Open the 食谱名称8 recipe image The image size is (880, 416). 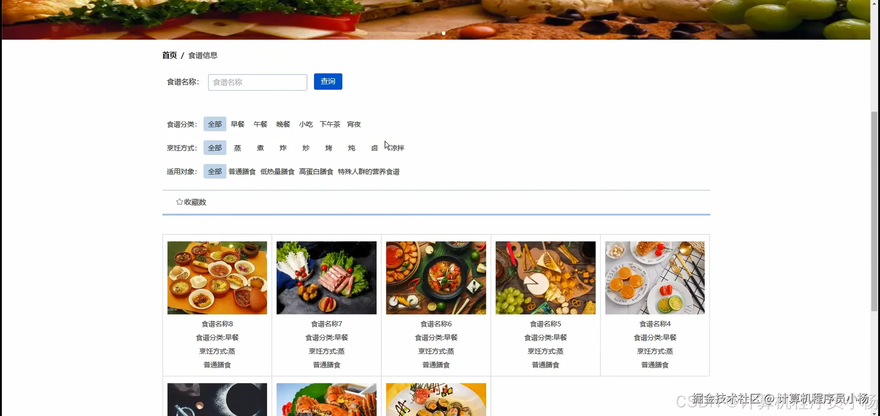(x=217, y=278)
